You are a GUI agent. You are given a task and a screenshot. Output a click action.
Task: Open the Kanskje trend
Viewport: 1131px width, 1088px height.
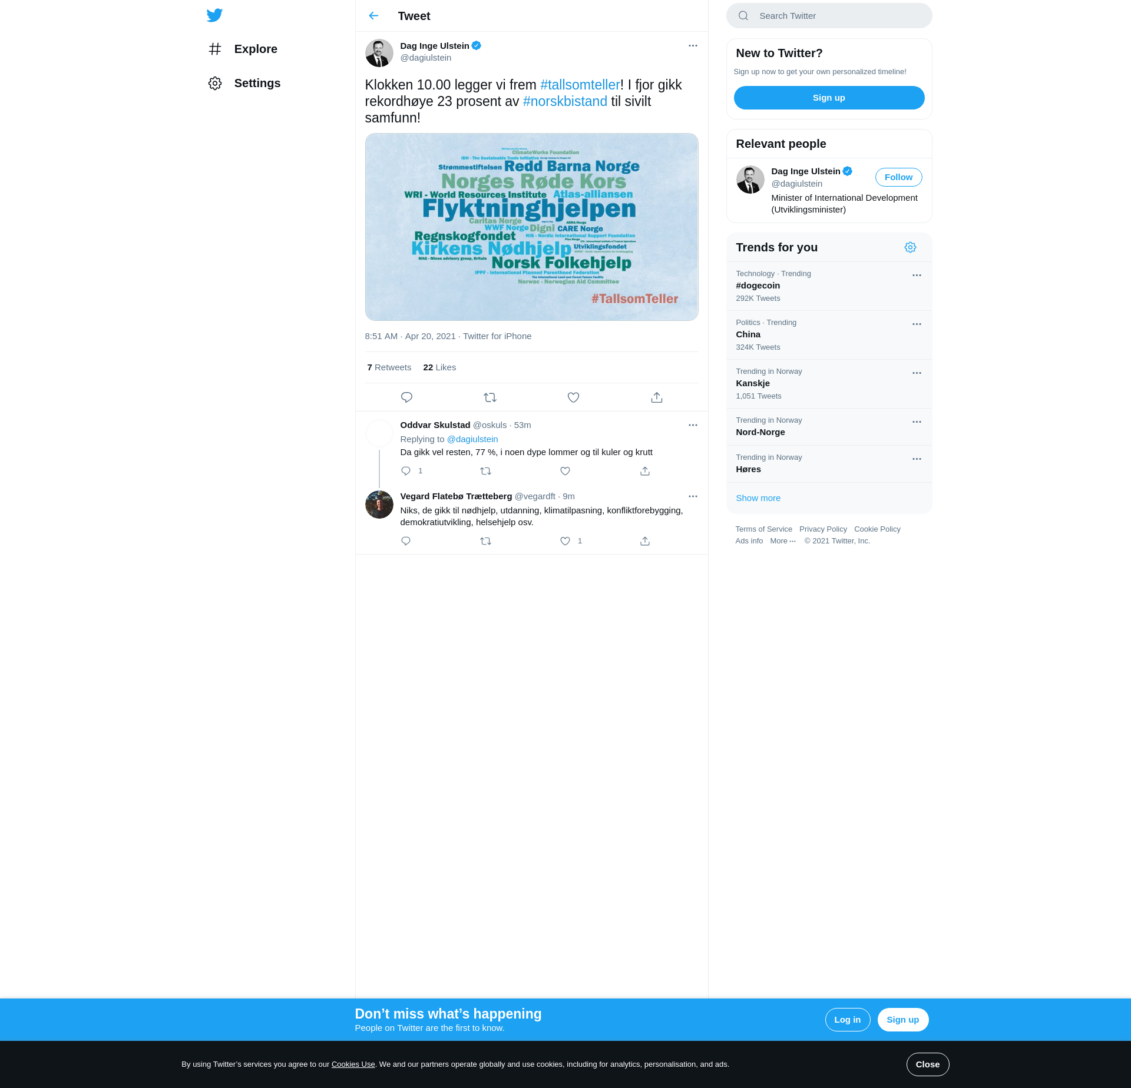tap(829, 384)
